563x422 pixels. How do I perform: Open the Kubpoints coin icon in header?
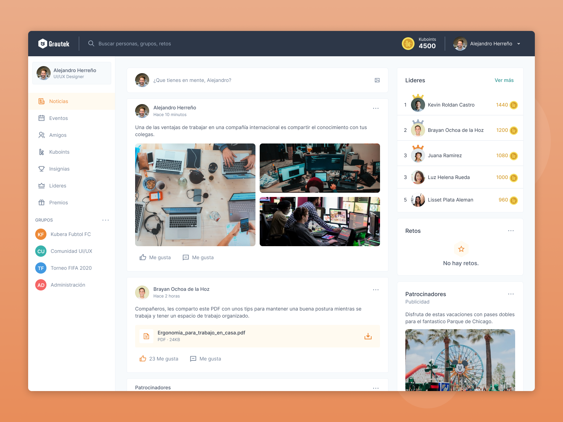click(408, 43)
